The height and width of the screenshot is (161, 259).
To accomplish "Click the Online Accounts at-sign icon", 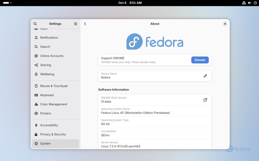I will click(x=36, y=56).
